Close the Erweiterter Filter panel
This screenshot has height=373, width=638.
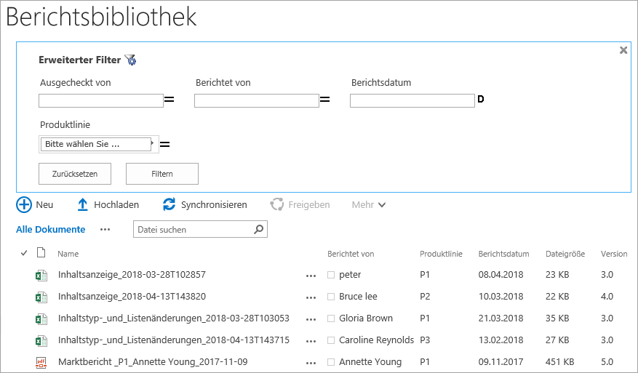623,50
